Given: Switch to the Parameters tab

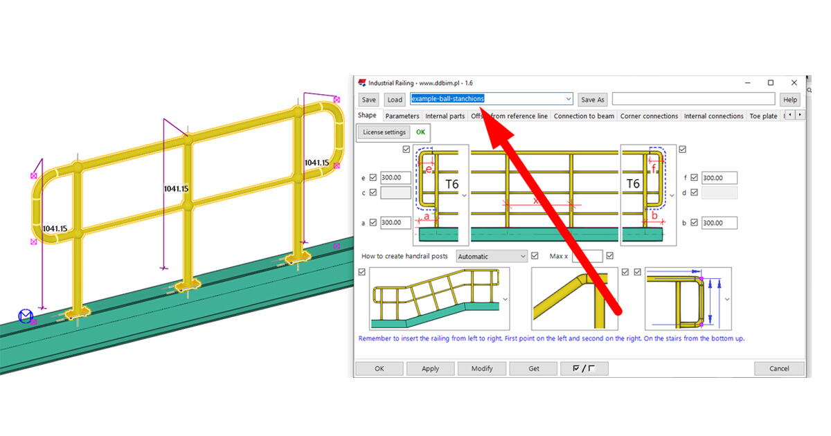Looking at the screenshot, I should click(402, 116).
